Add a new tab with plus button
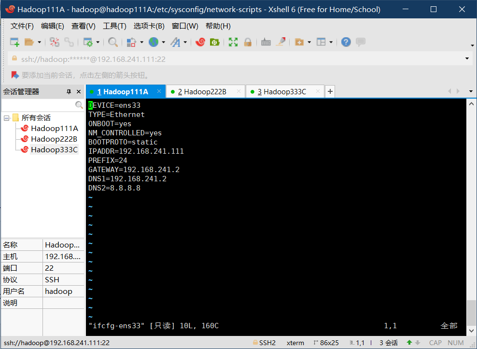Screen dimensions: 477x349 (x=330, y=91)
